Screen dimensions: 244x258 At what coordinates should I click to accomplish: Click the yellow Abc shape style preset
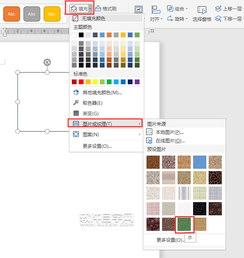[x=52, y=14]
